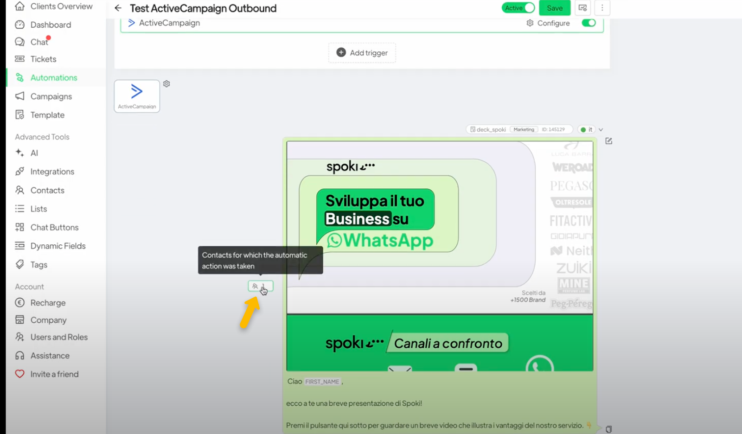Click the Template icon in sidebar
This screenshot has width=742, height=434.
19,115
